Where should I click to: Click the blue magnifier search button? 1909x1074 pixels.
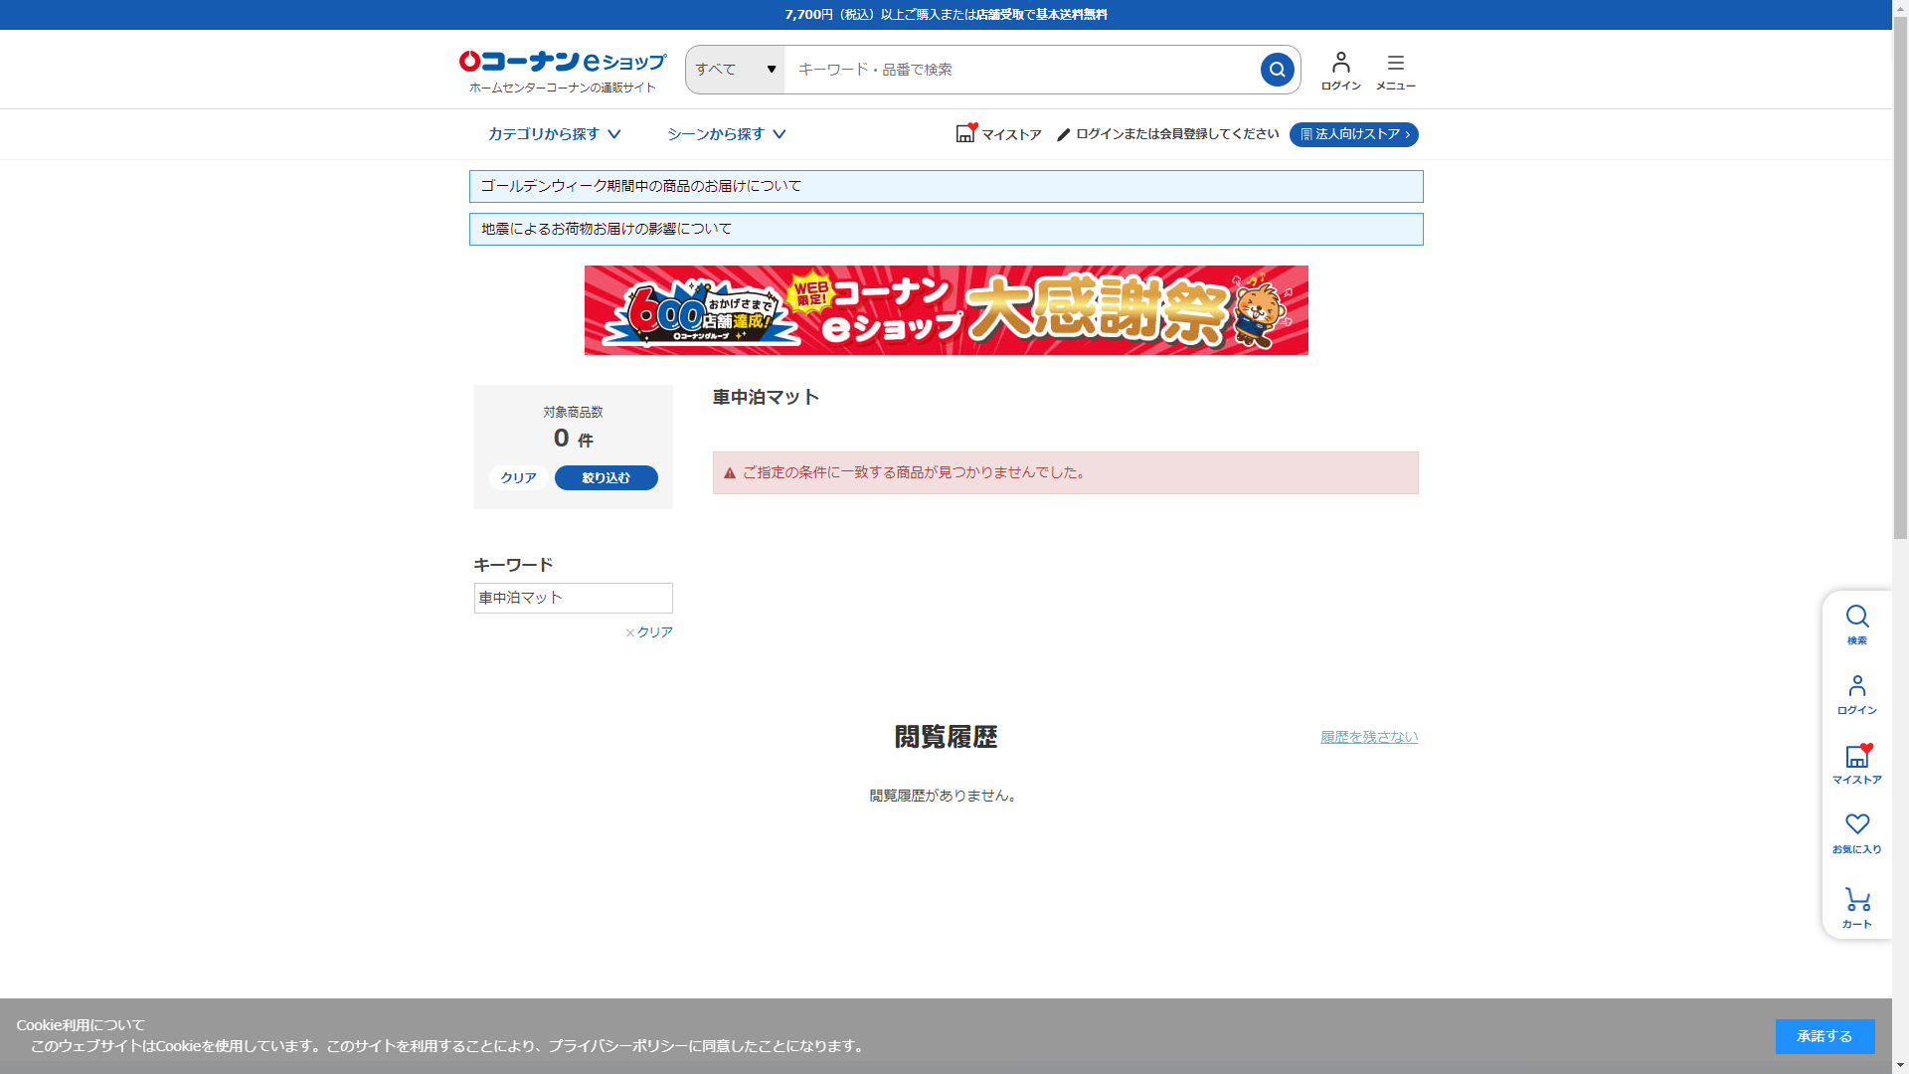pyautogui.click(x=1277, y=70)
